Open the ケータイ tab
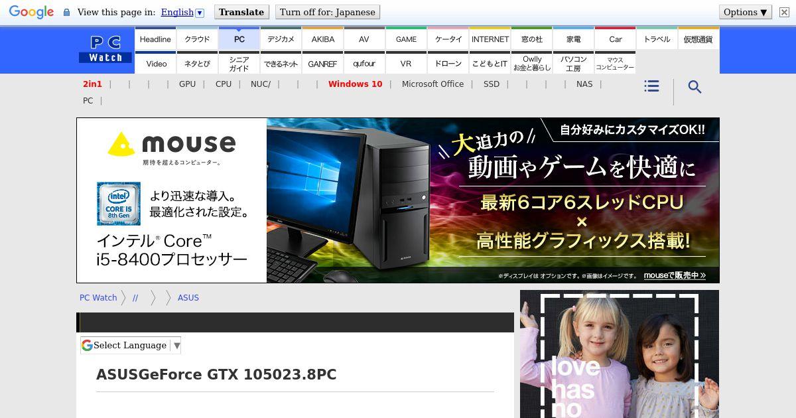796x418 pixels. click(448, 38)
